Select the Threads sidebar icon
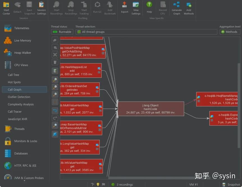Screen dimensions: 242x187 (x=8, y=129)
